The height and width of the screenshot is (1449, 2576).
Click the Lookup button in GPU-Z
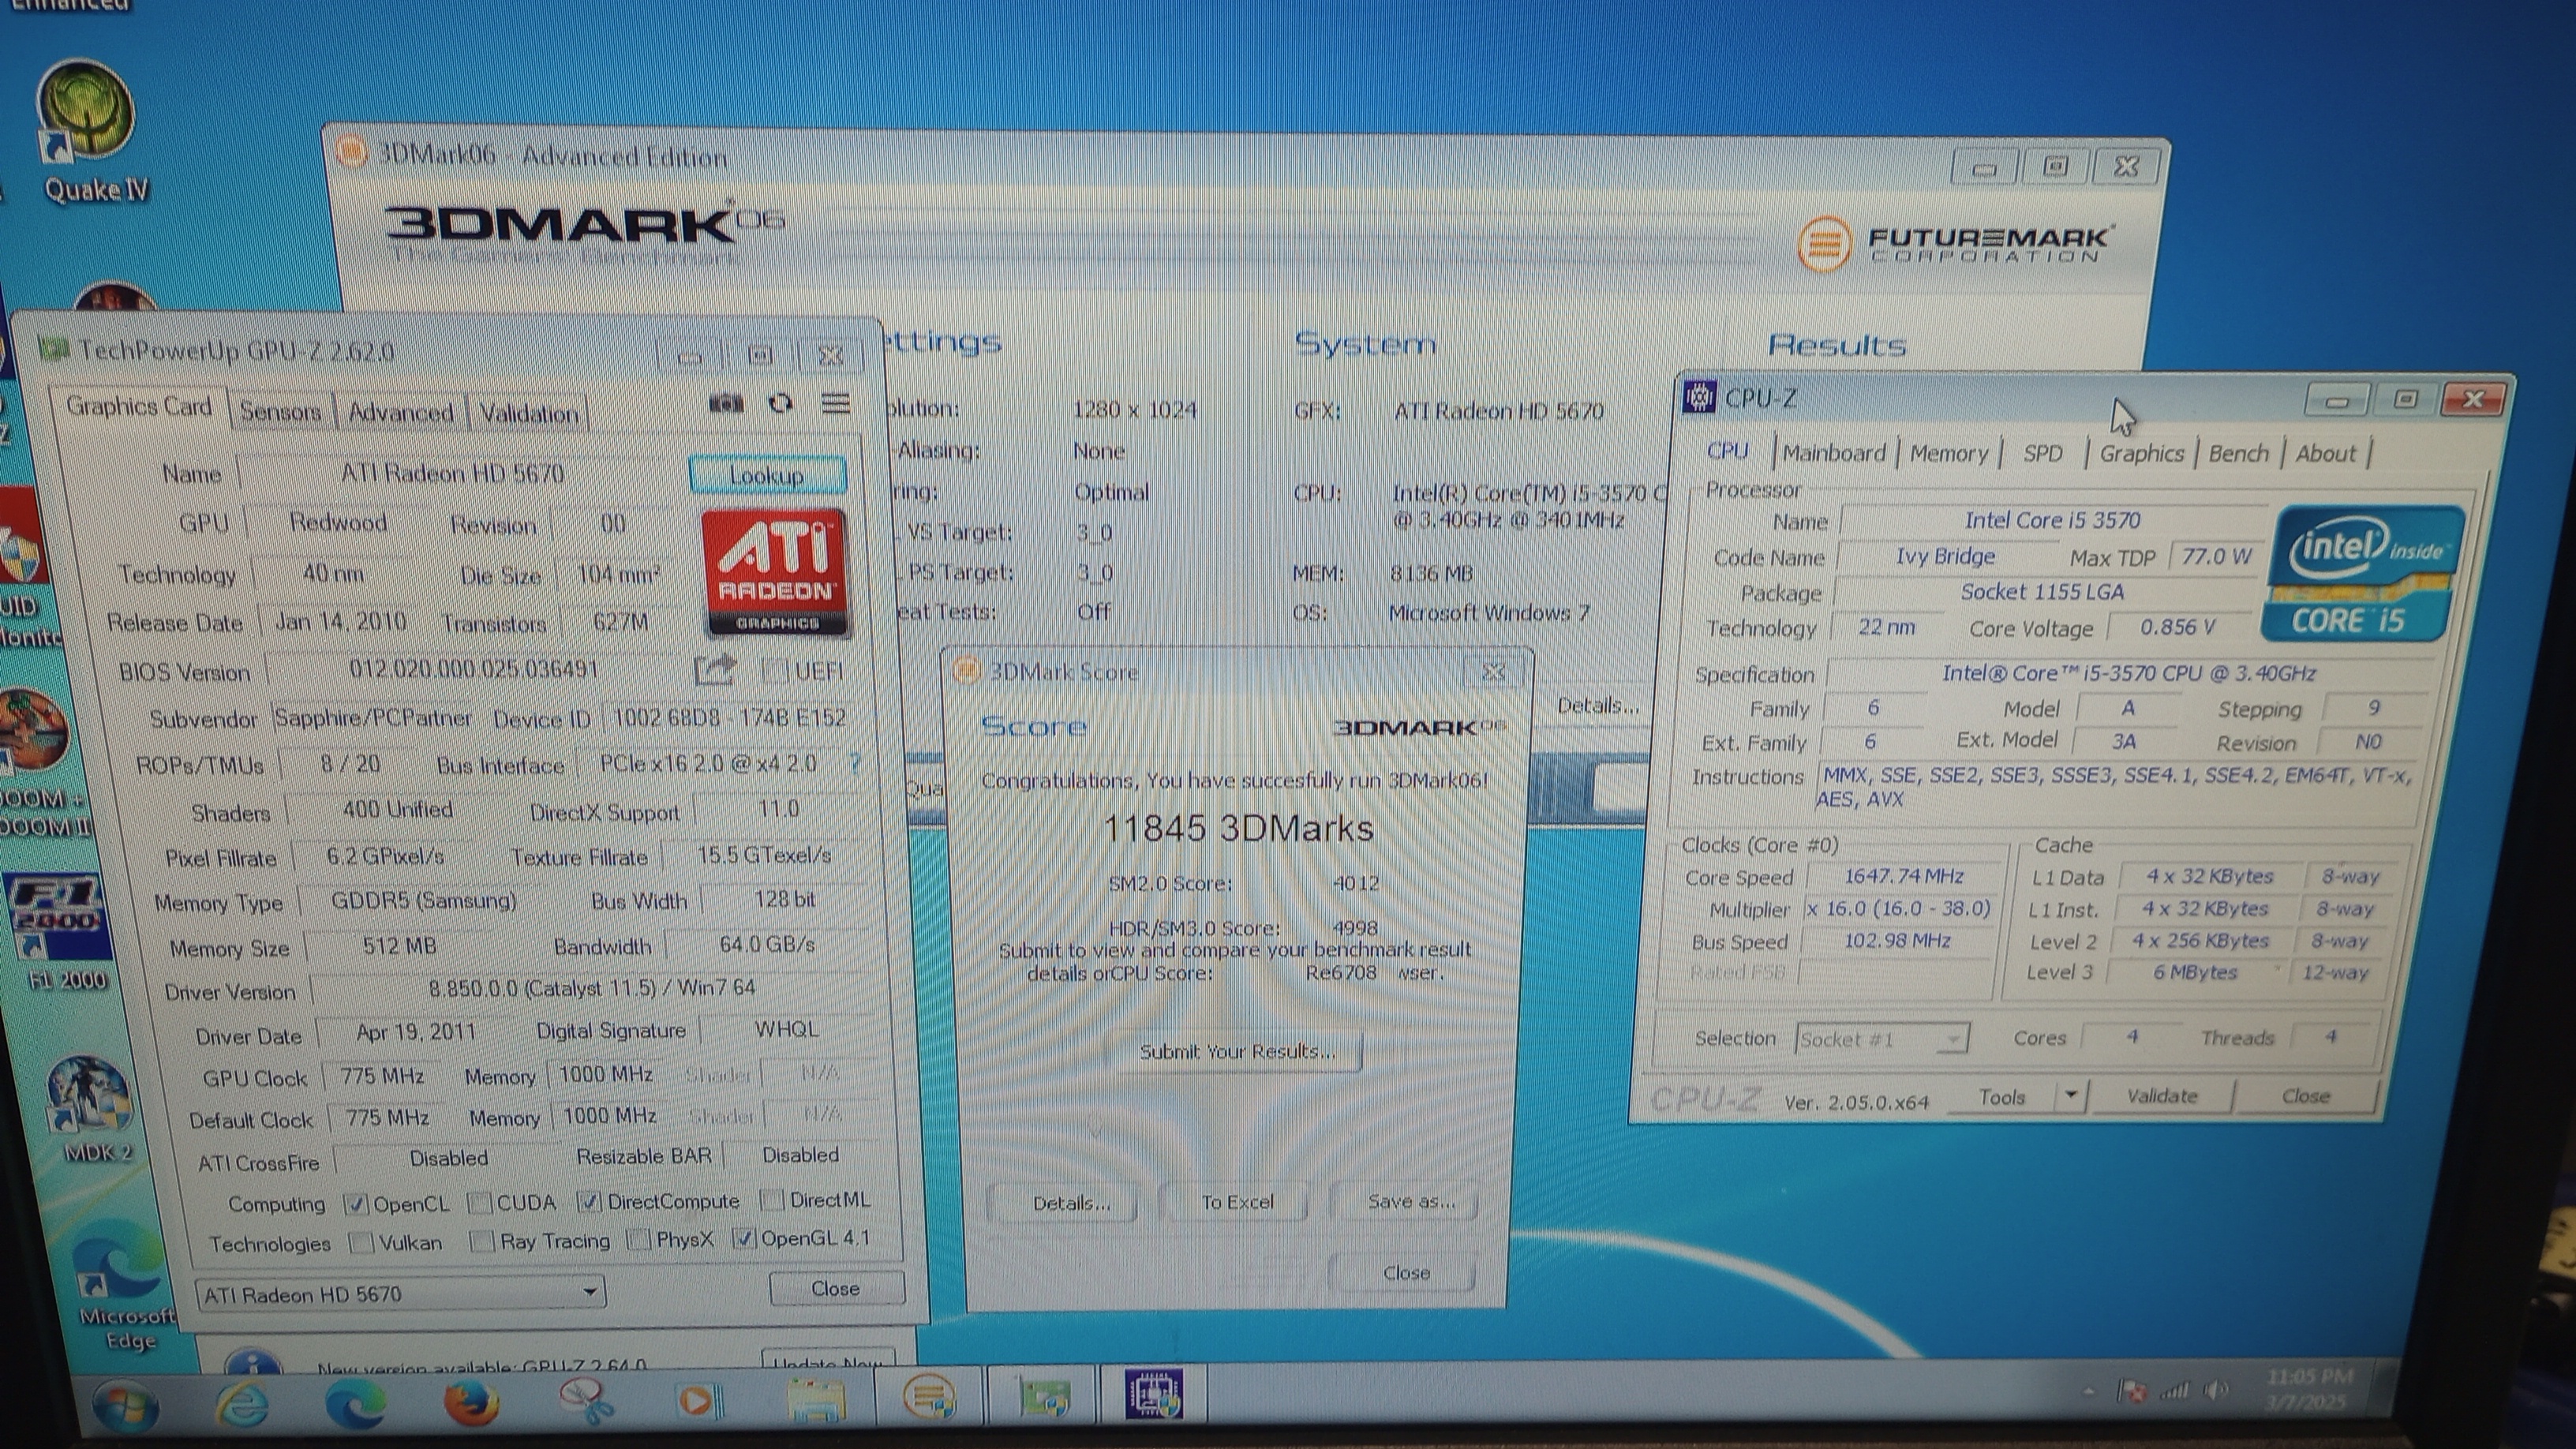767,474
